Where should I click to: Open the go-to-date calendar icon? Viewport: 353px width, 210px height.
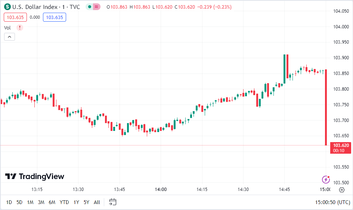pos(113,202)
